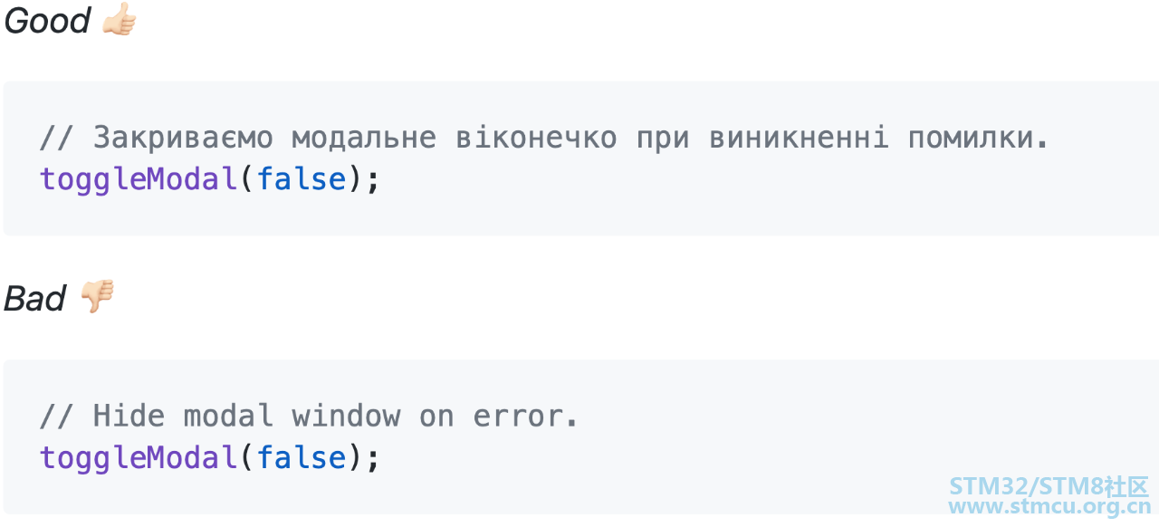
Task: Click the STM32/STM8 community watermark text
Action: pyautogui.click(x=1049, y=486)
